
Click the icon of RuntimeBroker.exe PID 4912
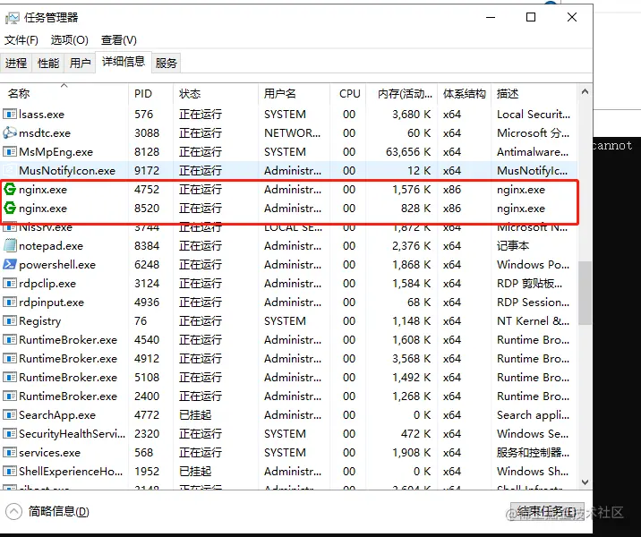point(10,358)
